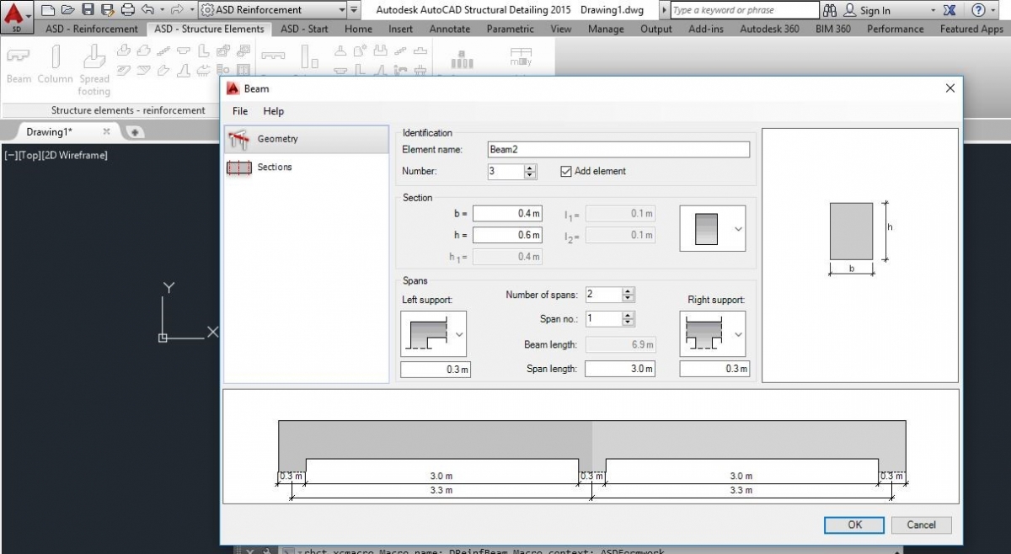1011x554 pixels.
Task: Click the Cancel button
Action: [x=921, y=525]
